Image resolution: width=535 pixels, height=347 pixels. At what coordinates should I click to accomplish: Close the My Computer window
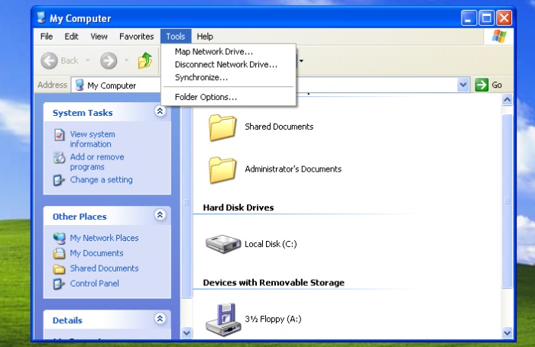coord(504,18)
